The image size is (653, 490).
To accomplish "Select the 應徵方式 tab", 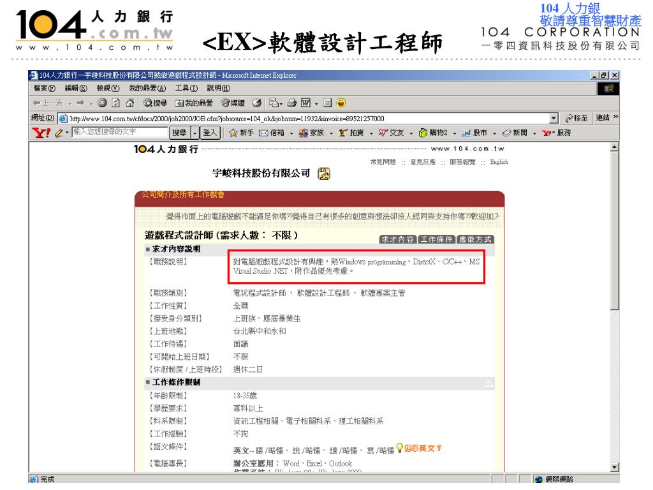I will [475, 239].
